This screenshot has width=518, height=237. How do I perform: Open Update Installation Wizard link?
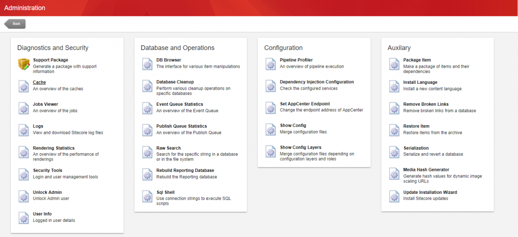(x=430, y=192)
